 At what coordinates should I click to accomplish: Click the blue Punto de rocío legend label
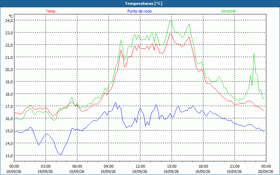139,11
